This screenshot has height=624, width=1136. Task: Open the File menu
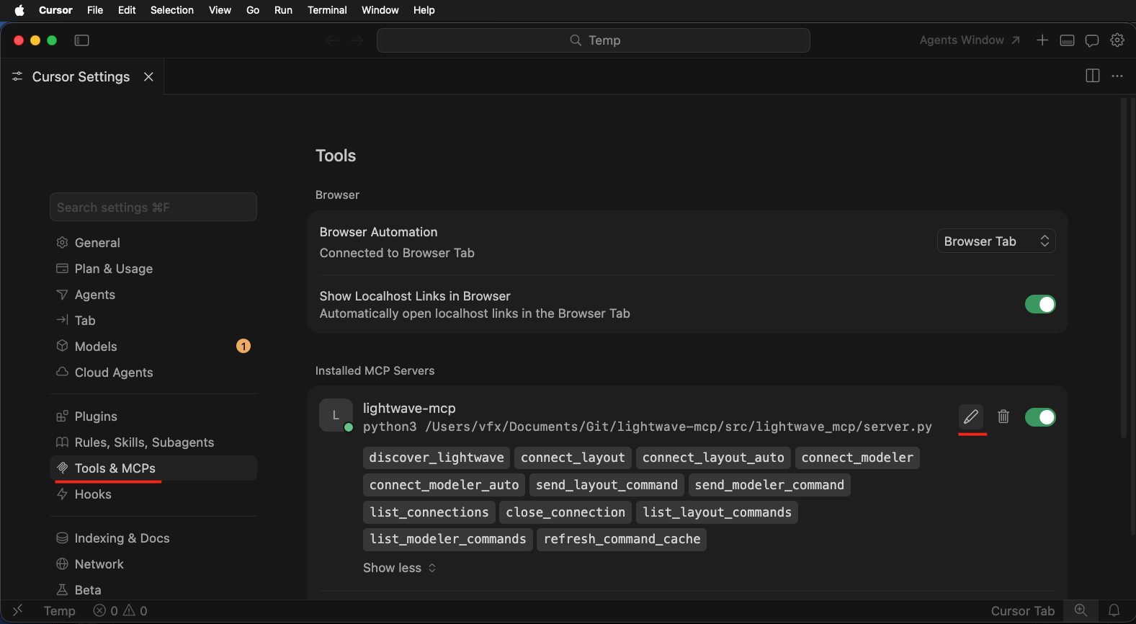point(95,10)
